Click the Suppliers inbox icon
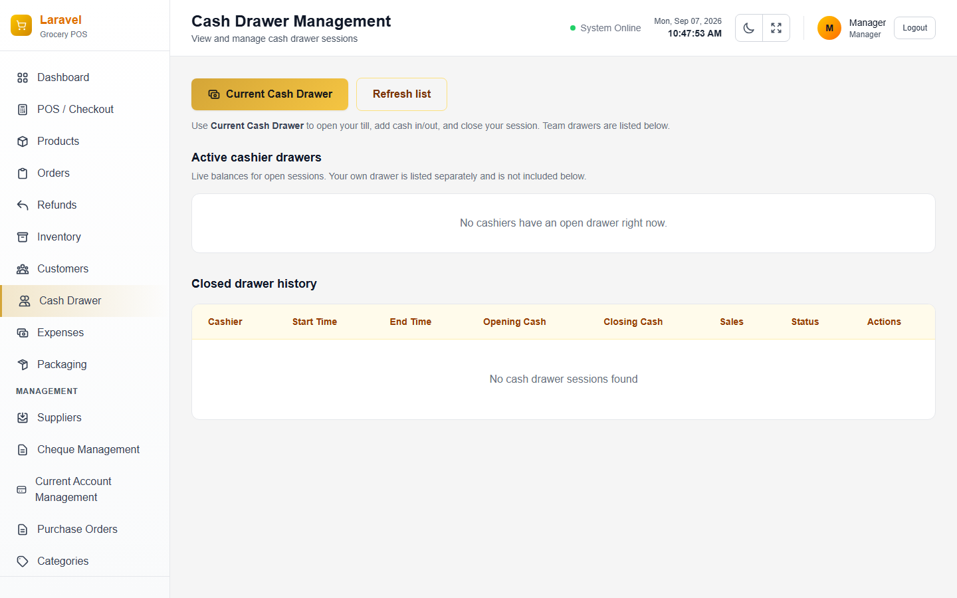 (23, 418)
